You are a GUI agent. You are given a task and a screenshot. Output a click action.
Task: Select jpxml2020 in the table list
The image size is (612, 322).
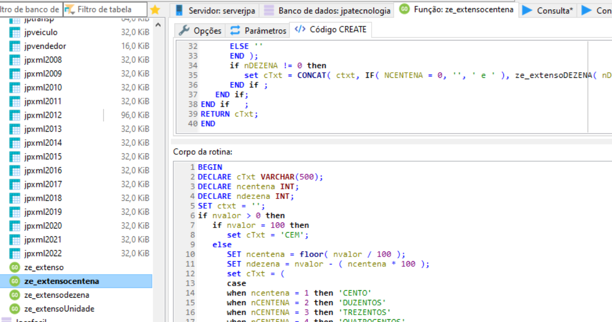coord(43,226)
